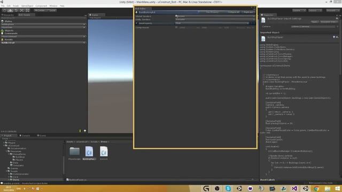Open the GameObject menu
342x192 pixels.
pyautogui.click(x=27, y=6)
